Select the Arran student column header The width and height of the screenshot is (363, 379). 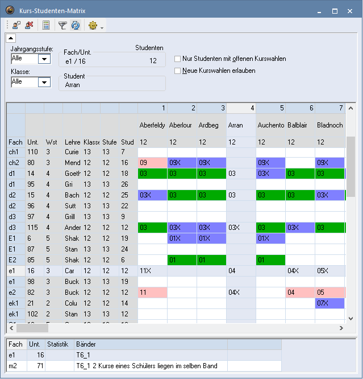pyautogui.click(x=241, y=125)
